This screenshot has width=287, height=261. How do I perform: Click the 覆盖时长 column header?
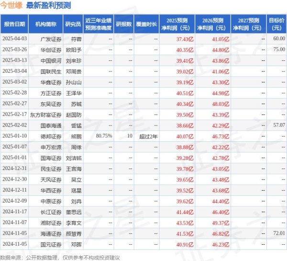(146, 24)
